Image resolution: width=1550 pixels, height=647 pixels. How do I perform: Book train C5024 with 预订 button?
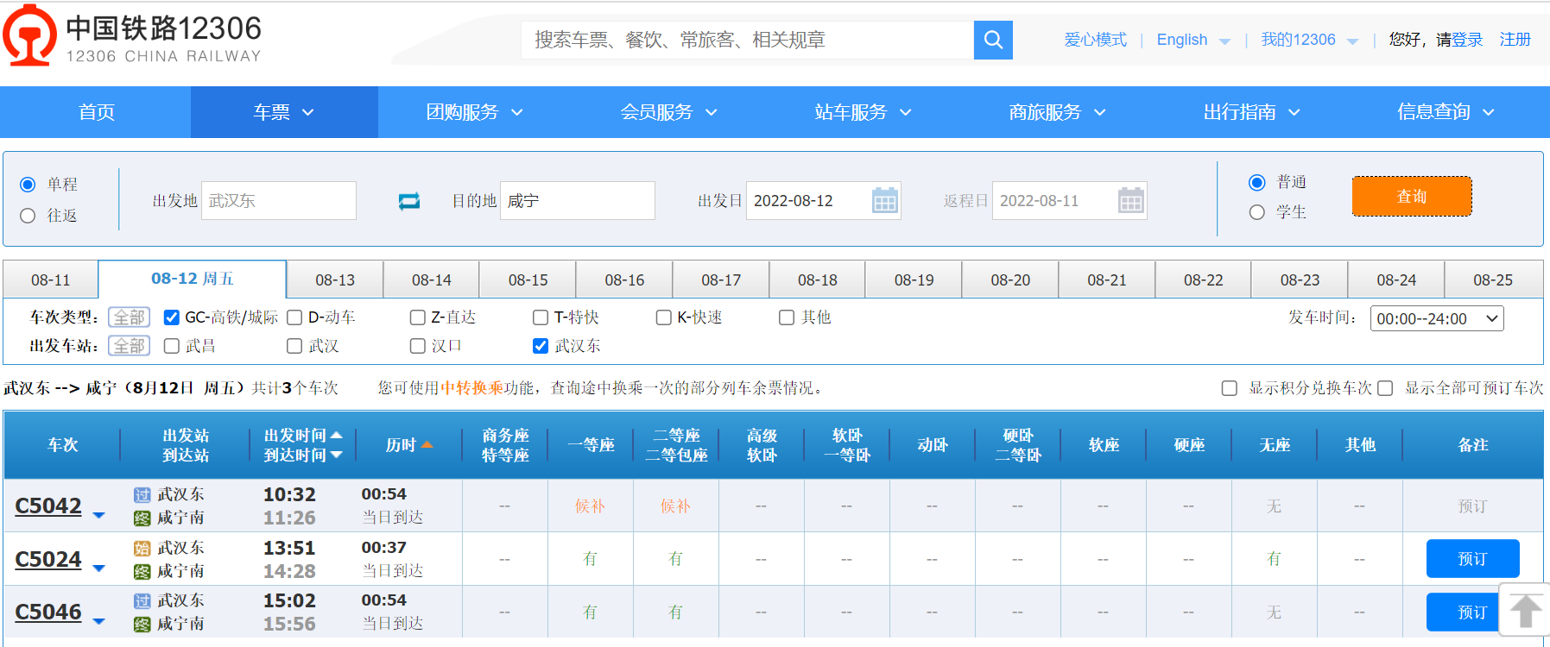click(1472, 559)
